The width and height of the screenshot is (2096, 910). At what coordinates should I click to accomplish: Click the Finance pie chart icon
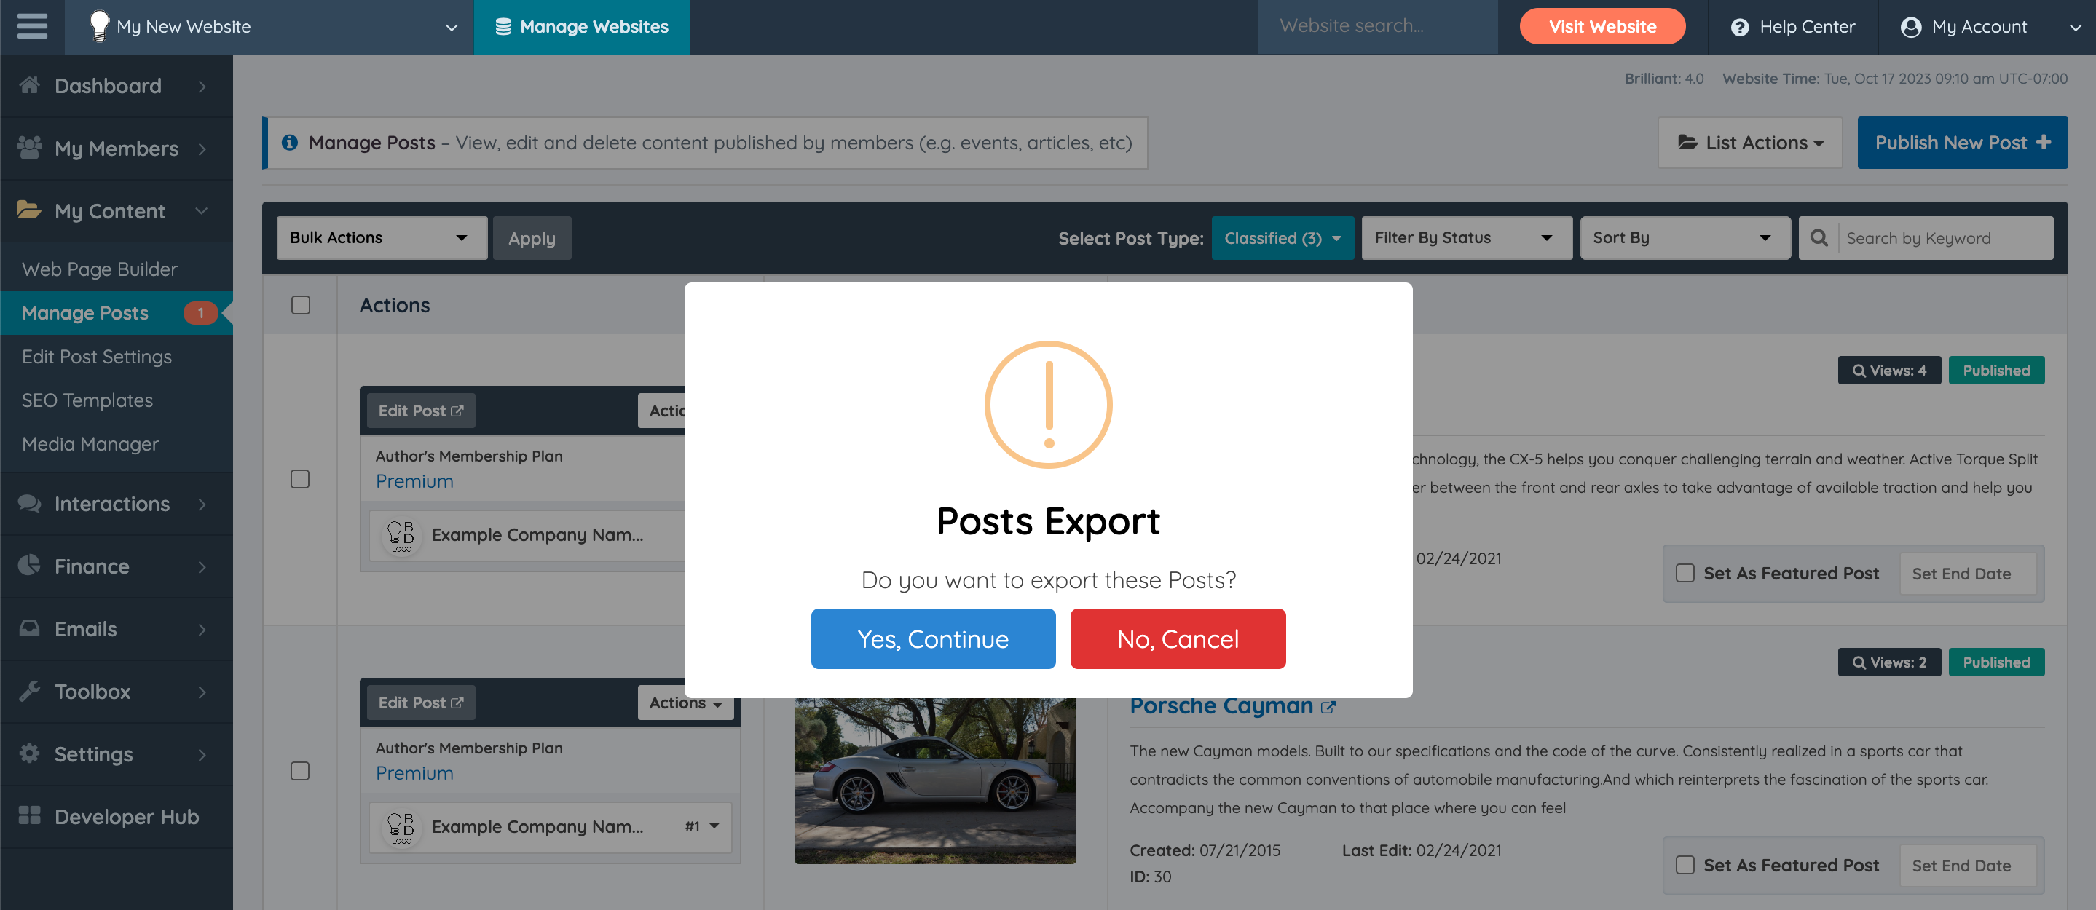(x=30, y=566)
